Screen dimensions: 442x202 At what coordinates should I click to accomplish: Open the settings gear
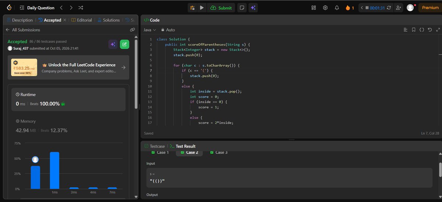click(x=325, y=8)
